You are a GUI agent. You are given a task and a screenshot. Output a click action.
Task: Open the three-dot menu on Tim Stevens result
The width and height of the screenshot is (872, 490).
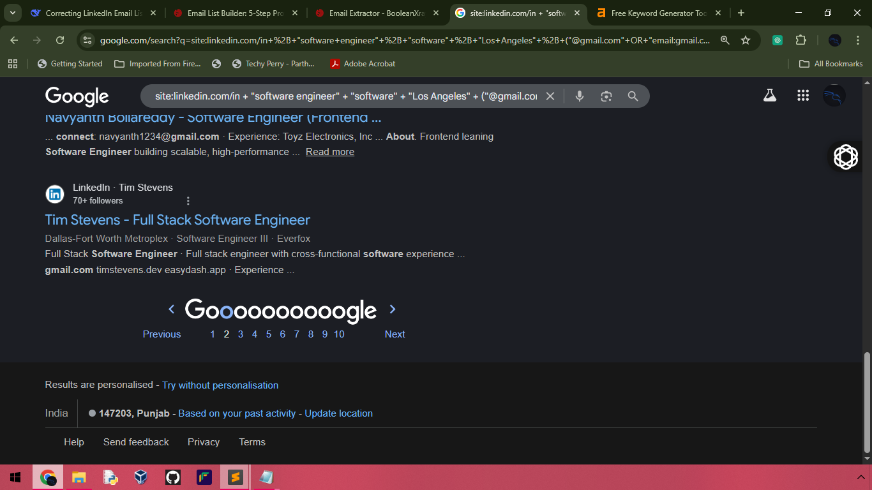click(188, 200)
